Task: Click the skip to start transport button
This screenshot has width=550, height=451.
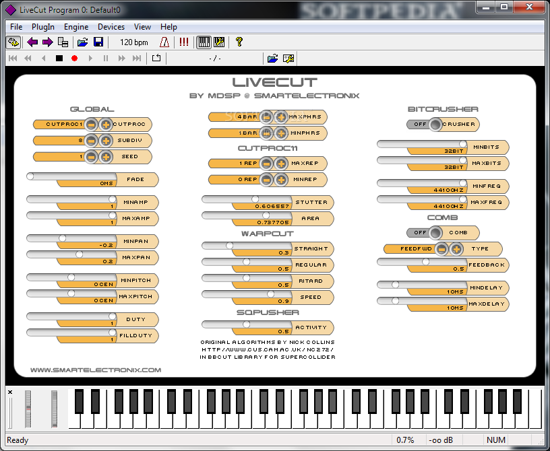Action: point(13,58)
